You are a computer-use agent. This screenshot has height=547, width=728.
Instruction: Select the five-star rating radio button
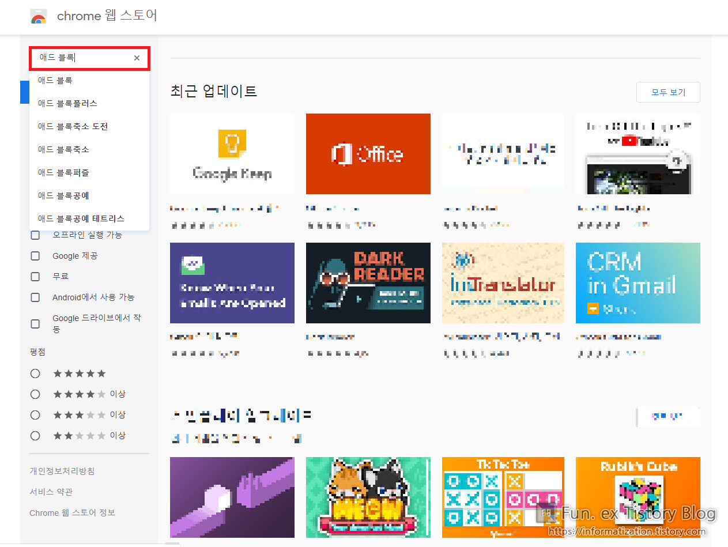point(35,374)
